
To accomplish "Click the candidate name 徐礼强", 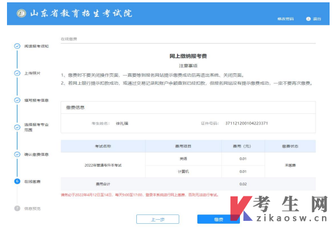I will pos(122,123).
